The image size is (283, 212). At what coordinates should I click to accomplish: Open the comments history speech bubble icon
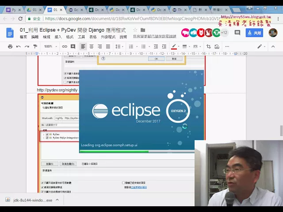(237, 33)
